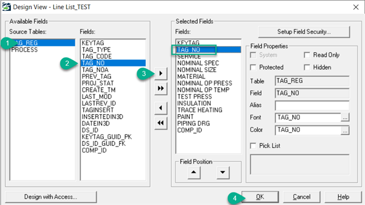
Task: Enable the Hidden checkbox
Action: pyautogui.click(x=307, y=67)
